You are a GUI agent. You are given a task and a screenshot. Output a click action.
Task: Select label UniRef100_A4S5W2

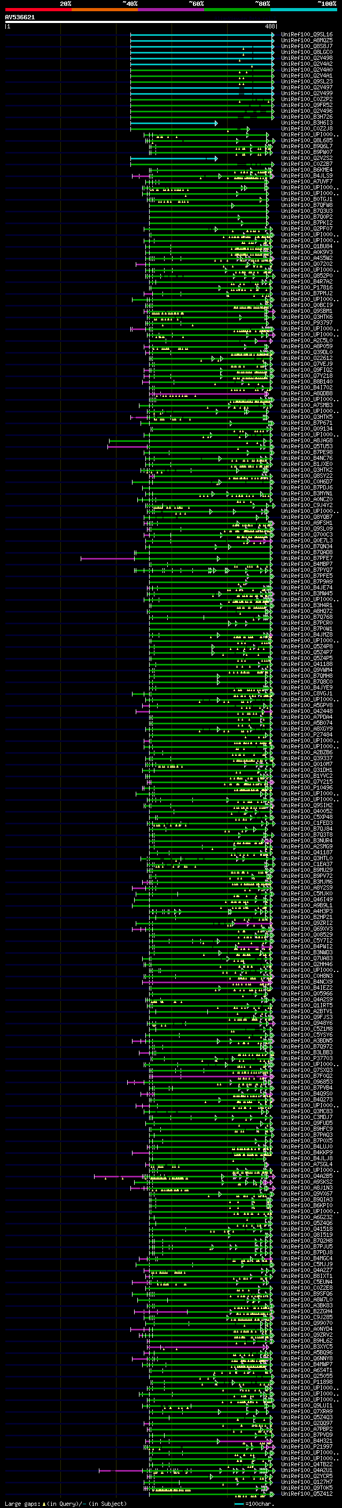tap(306, 258)
